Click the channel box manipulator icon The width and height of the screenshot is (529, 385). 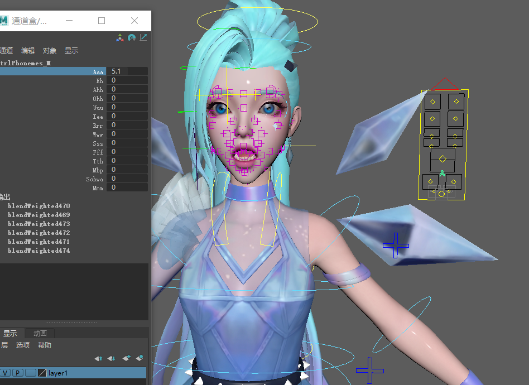pyautogui.click(x=120, y=38)
